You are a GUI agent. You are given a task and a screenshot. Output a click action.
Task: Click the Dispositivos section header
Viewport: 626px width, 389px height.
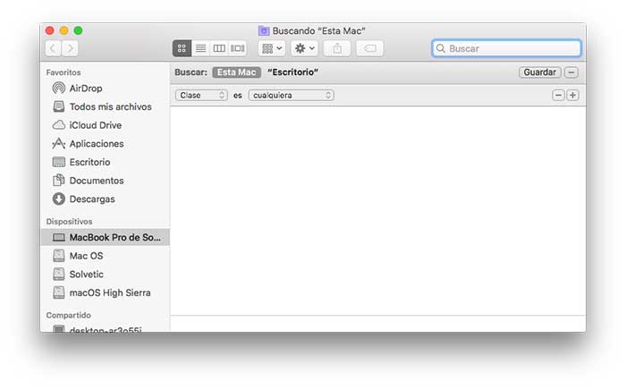pyautogui.click(x=69, y=221)
